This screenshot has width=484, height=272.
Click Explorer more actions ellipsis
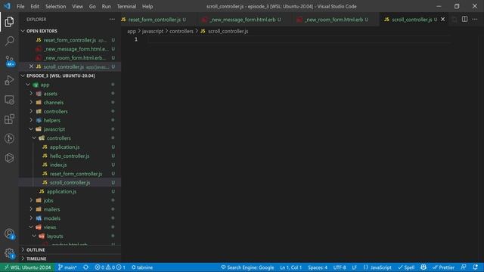tap(112, 20)
